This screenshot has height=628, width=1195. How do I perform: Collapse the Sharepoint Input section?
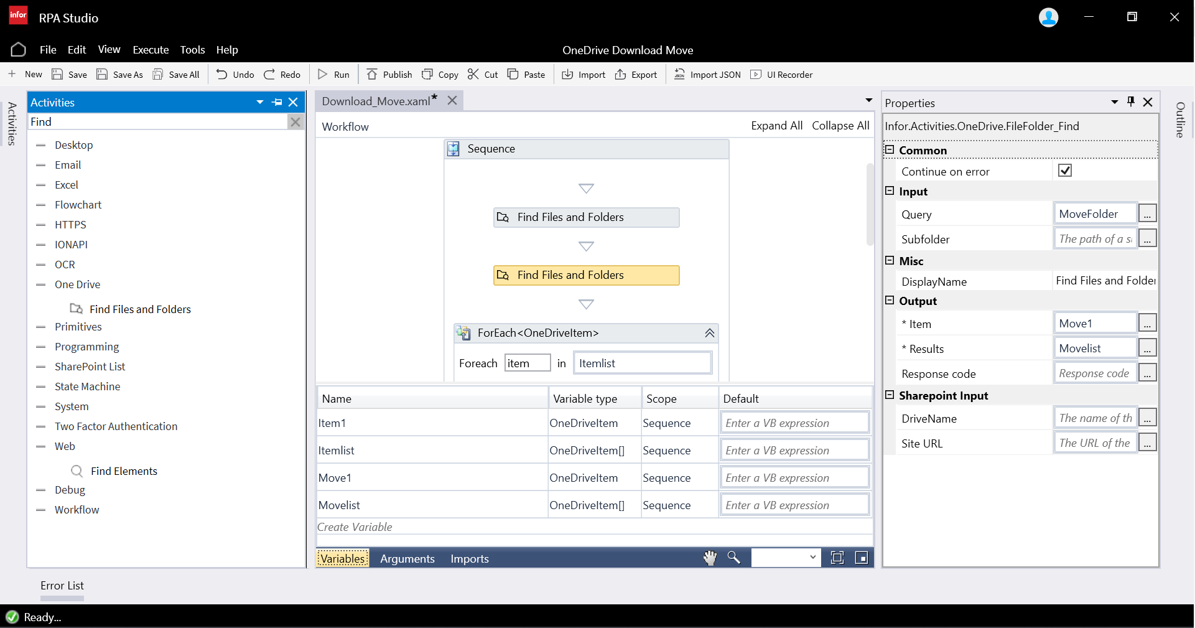point(890,395)
